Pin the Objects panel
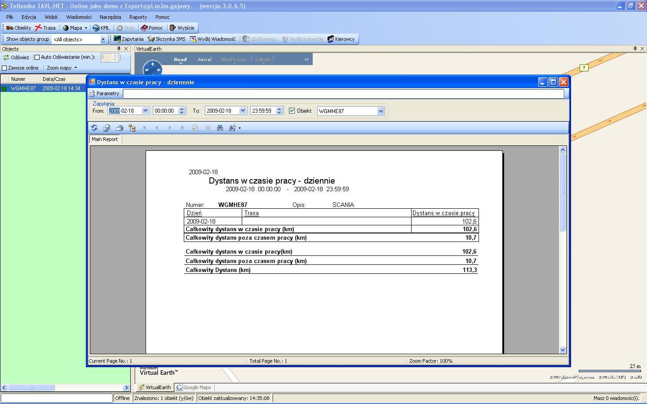Image resolution: width=647 pixels, height=404 pixels. click(x=119, y=48)
